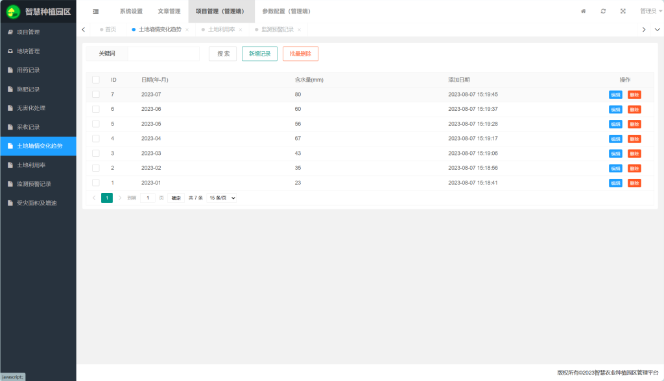Screen dimensions: 664x381
Task: Close the 监测预警记录 tab
Action: tap(299, 30)
